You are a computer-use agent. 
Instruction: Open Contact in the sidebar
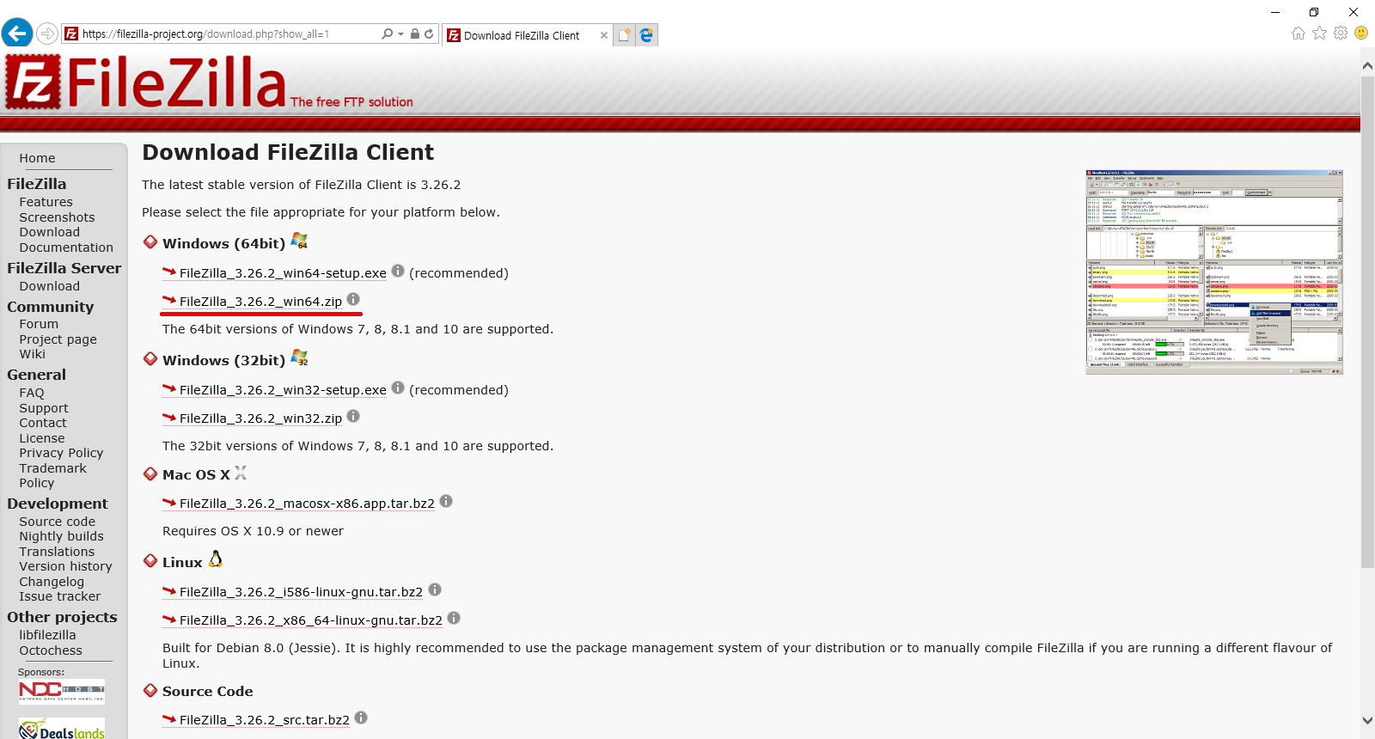(43, 423)
